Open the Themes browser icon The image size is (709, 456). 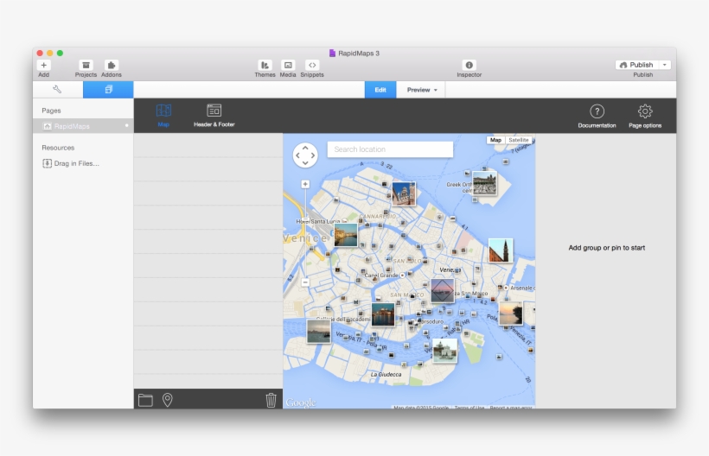point(265,65)
